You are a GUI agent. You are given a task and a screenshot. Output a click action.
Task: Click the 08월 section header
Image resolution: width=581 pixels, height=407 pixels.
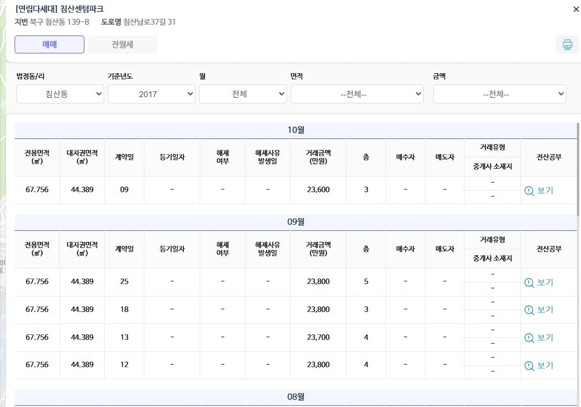tap(296, 397)
